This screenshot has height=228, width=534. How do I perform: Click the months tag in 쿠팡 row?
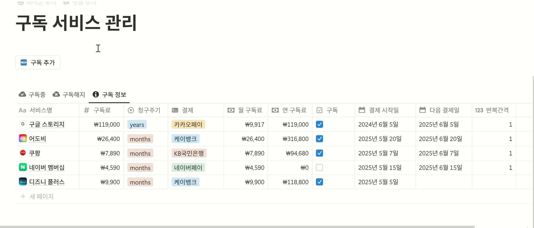[x=140, y=153]
